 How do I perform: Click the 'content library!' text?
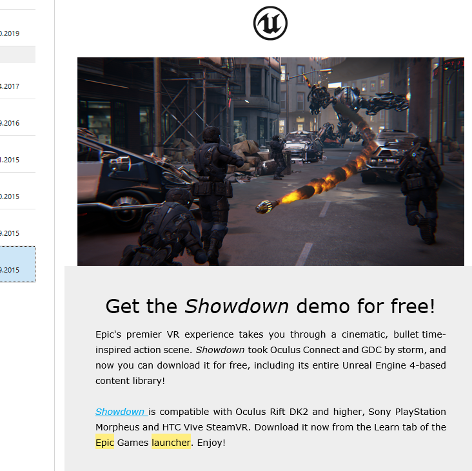click(130, 381)
